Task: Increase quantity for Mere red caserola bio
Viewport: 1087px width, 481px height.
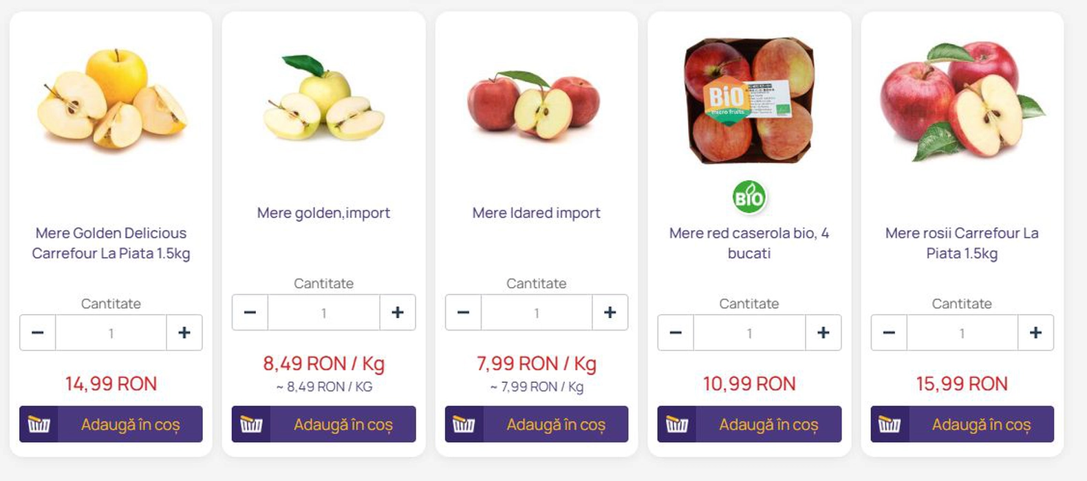Action: pos(823,333)
